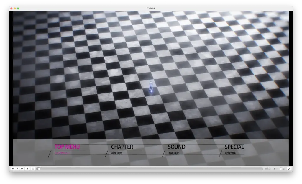The image size is (302, 184).
Task: Click the 場面選択 subtitle under CHAPTER
Action: tap(116, 153)
